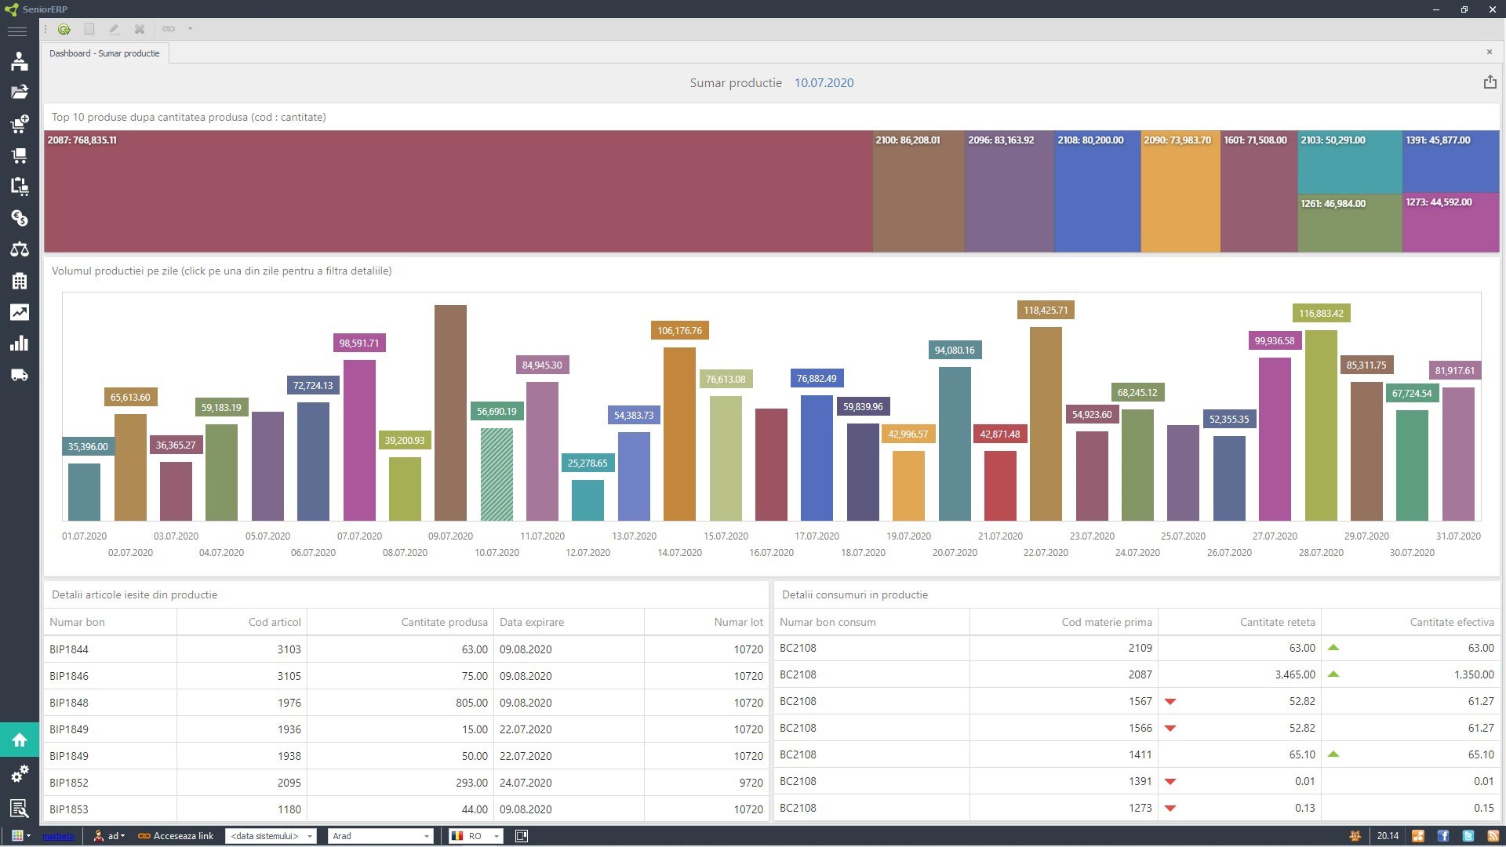Screen dimensions: 1506x847
Task: Select treemap tile 2090: 73,983.70
Action: coord(1180,191)
